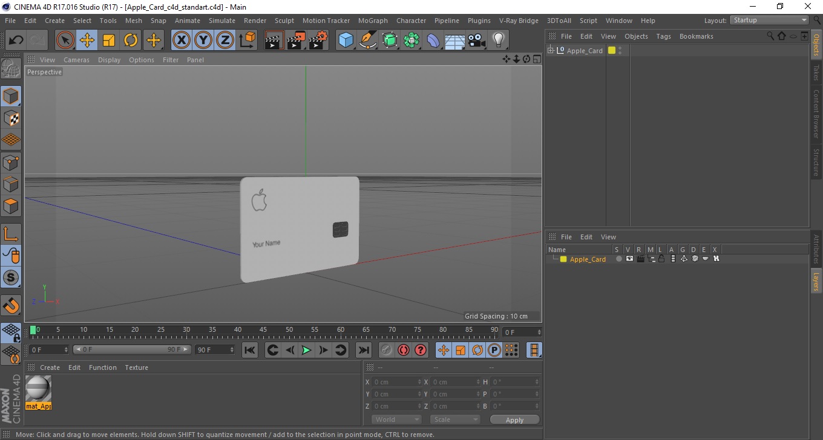Toggle Autokeying
Screen dimensions: 823x440
pyautogui.click(x=404, y=350)
